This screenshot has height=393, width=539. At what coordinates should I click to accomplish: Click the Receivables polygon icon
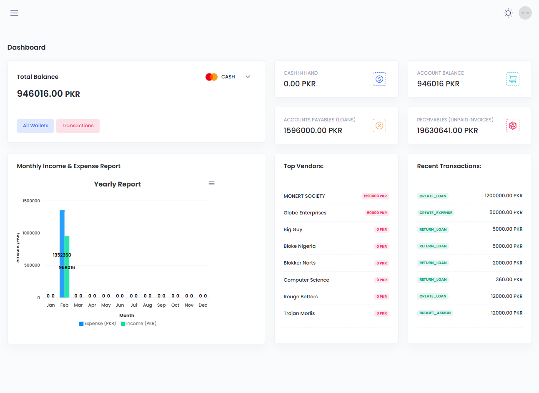coord(513,126)
